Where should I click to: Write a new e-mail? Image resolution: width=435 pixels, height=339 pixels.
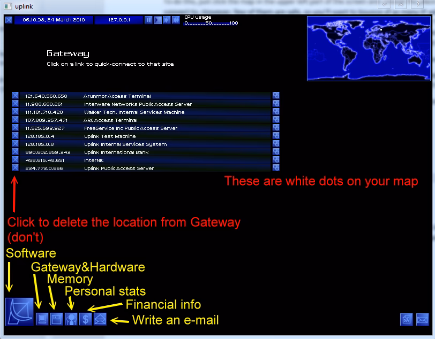tap(100, 319)
